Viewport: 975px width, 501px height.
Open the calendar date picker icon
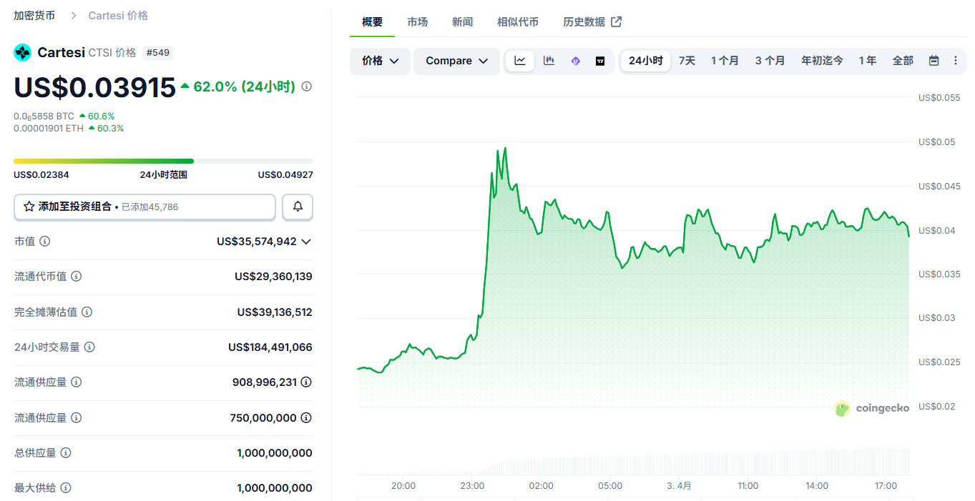click(x=934, y=61)
